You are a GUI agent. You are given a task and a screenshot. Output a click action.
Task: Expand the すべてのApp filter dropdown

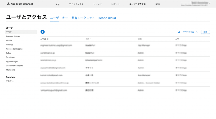point(191,32)
